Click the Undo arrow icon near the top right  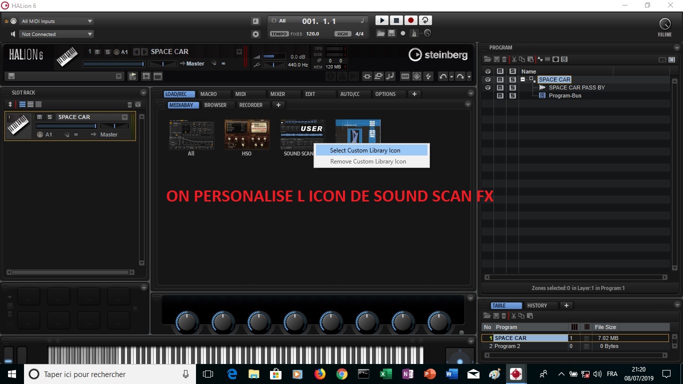[443, 76]
